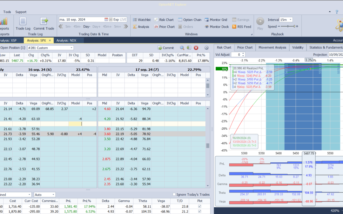Open the Monitor Dock window
Screen dimensions: 343x214
217,27
